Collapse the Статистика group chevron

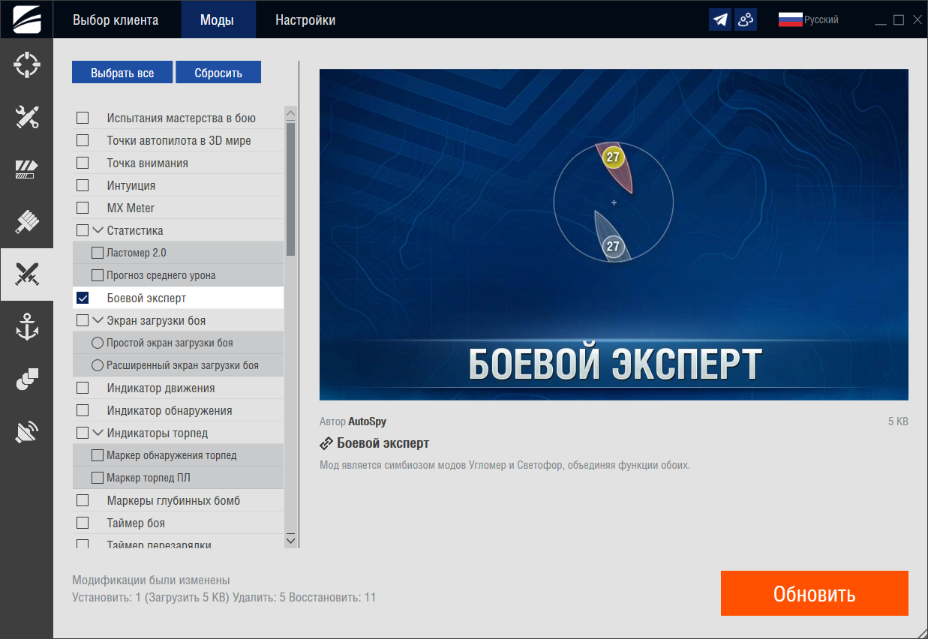point(98,230)
